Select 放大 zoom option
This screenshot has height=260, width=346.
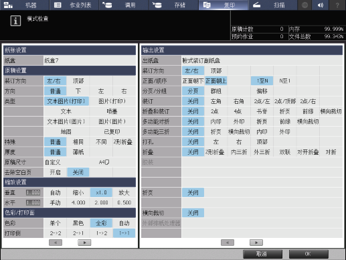tap(124, 192)
